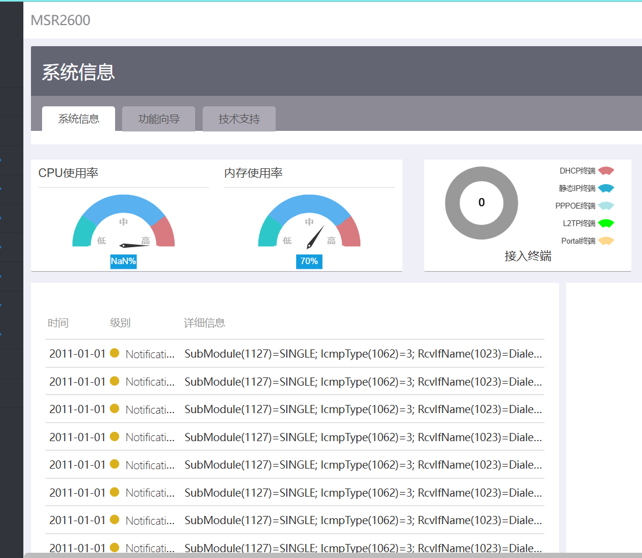
Task: Click the red DHCP终端 legend icon
Action: pos(606,171)
